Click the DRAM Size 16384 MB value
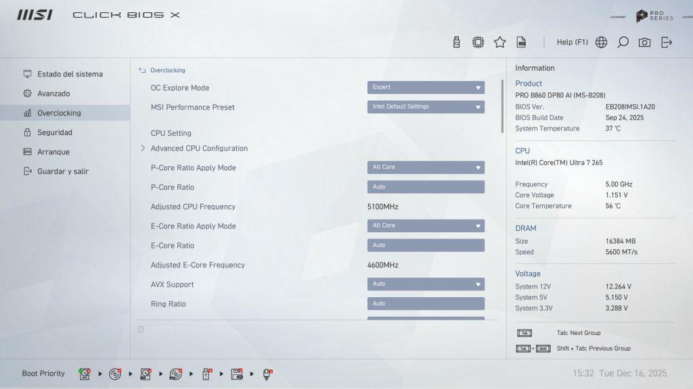 click(621, 241)
